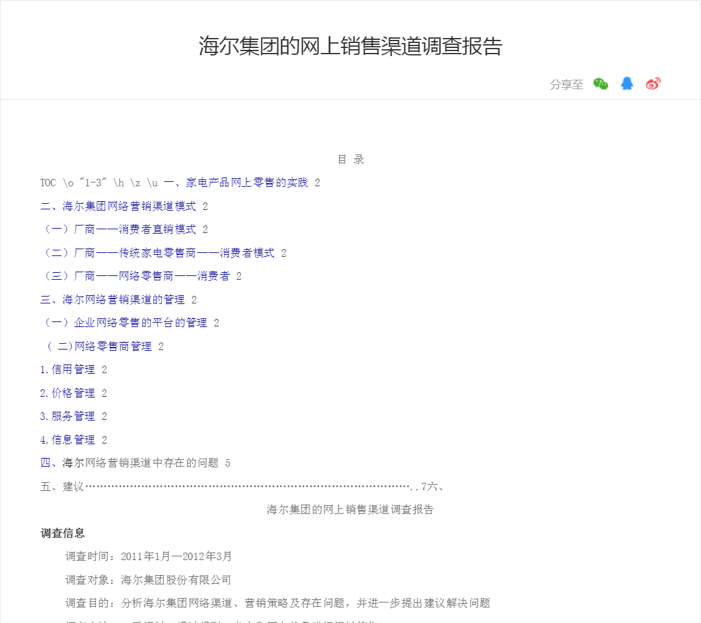
Task: Select the line 调查对象：海尔集团股份有限公司
Action: (148, 579)
